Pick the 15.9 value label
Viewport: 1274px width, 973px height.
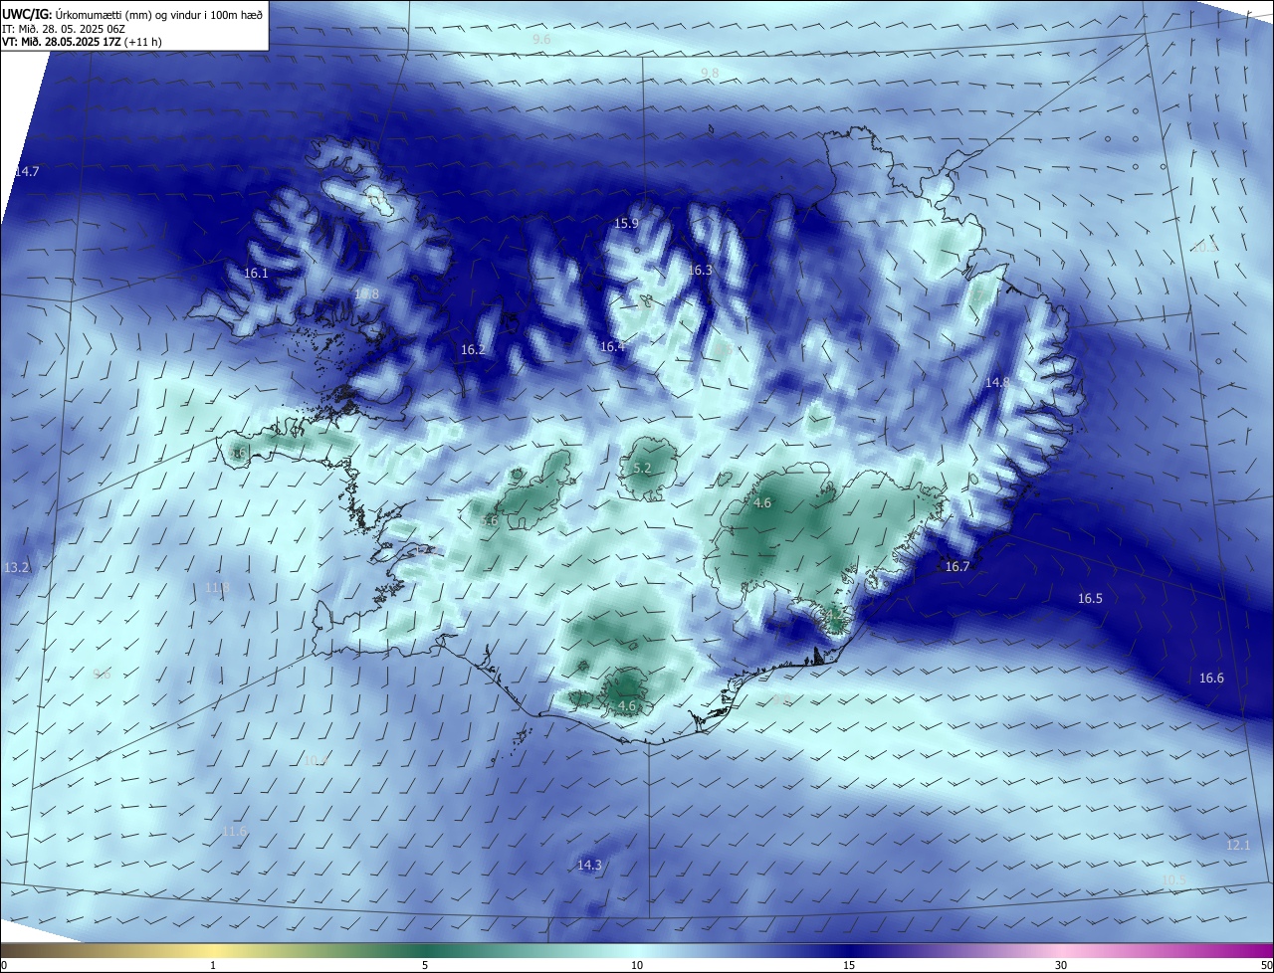click(x=626, y=224)
